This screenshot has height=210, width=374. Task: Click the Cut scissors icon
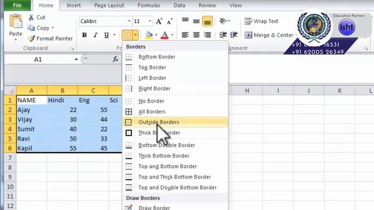click(x=31, y=17)
